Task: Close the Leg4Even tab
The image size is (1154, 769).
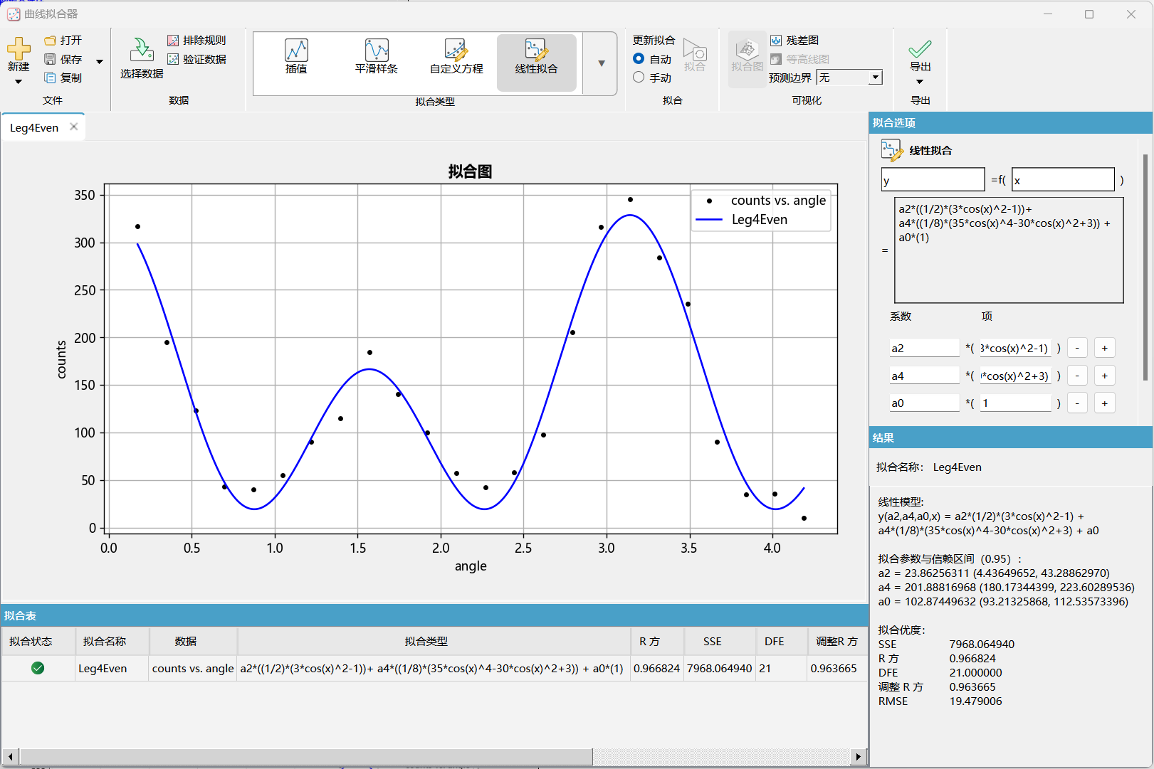Action: pyautogui.click(x=73, y=127)
